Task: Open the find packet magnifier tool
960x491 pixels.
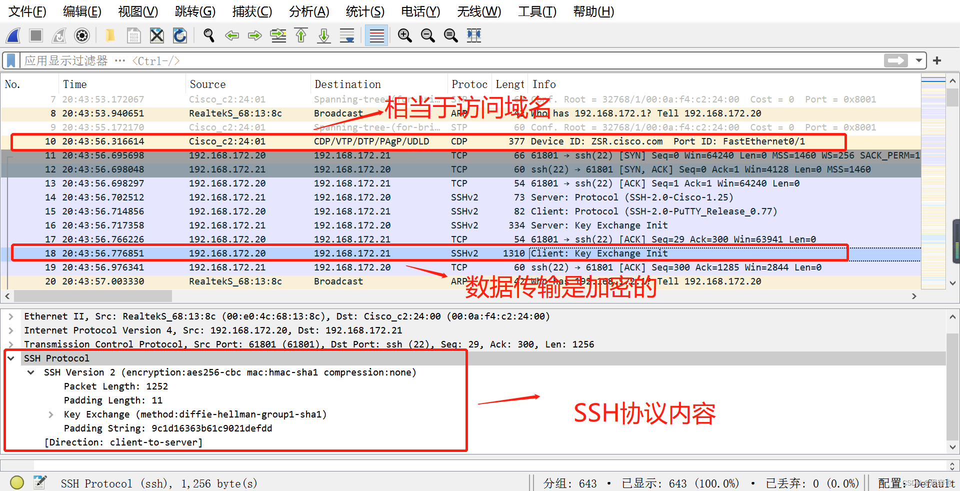Action: pos(208,35)
